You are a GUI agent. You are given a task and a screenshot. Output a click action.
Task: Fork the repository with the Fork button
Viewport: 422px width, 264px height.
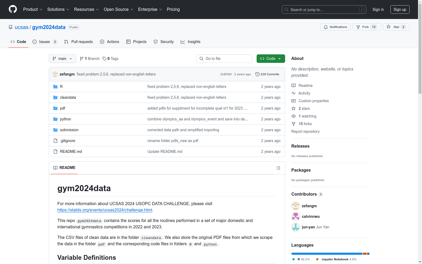click(x=367, y=27)
